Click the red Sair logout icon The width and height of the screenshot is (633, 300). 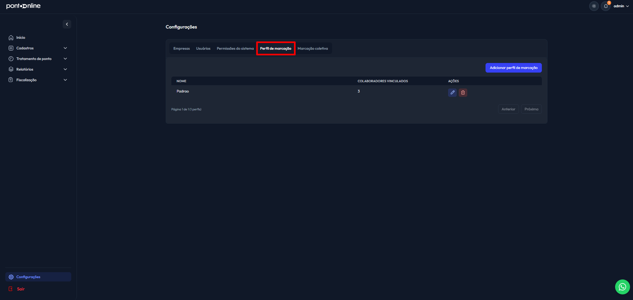point(11,289)
